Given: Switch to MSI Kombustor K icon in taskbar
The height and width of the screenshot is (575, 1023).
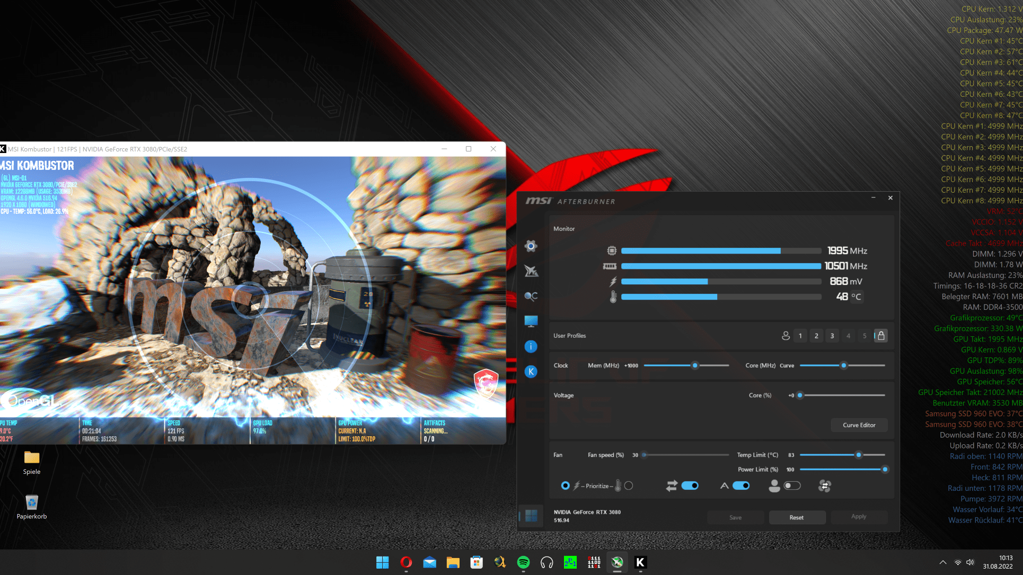Looking at the screenshot, I should (x=640, y=562).
